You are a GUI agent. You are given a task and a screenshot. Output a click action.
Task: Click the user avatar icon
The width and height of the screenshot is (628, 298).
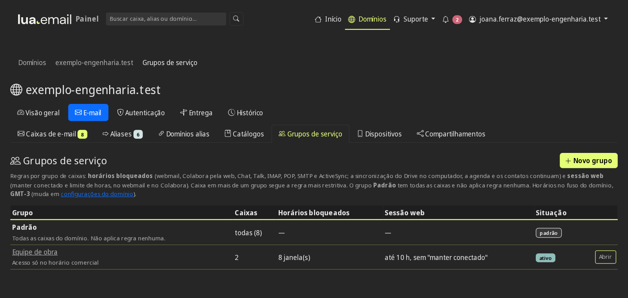(473, 19)
